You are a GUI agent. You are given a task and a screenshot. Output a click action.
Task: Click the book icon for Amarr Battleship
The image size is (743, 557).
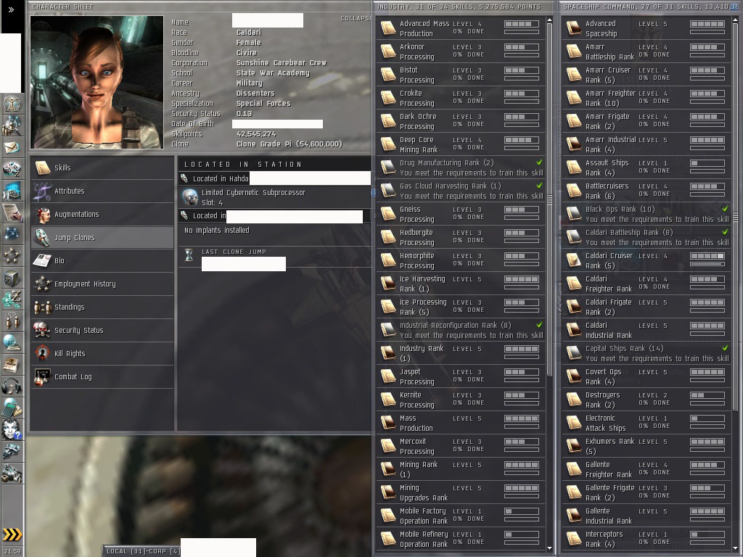[574, 51]
